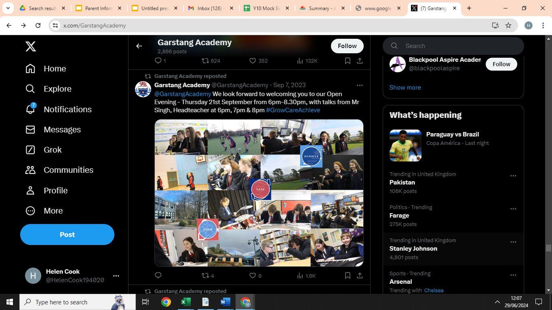Expand the More menu in sidebar
This screenshot has width=552, height=310.
[44, 211]
